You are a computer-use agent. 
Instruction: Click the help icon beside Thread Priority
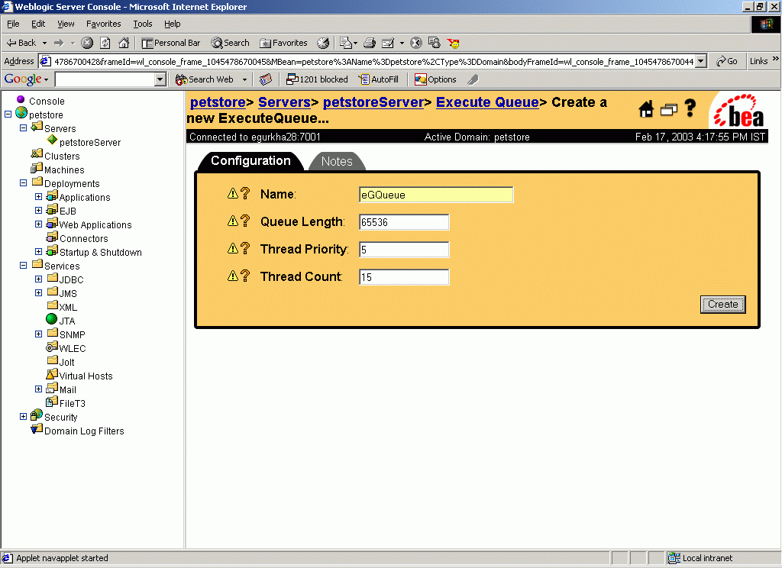click(245, 248)
